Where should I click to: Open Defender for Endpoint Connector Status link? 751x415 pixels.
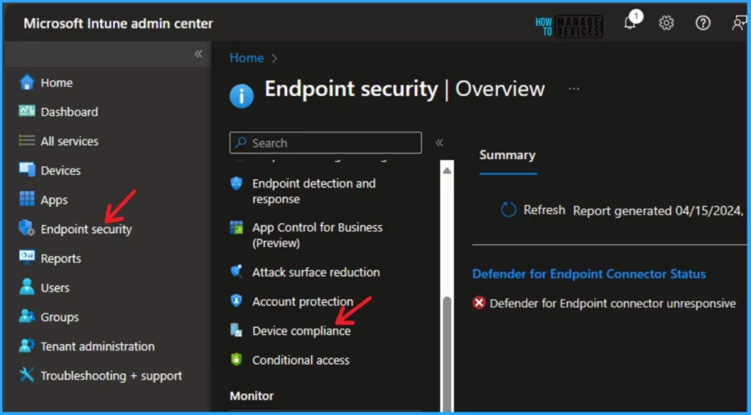click(589, 273)
